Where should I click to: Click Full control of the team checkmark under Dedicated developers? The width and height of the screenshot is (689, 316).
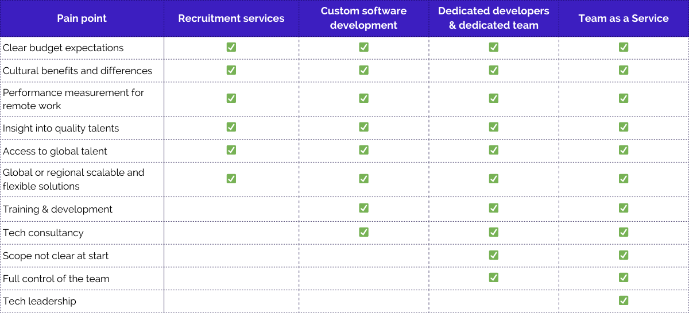pyautogui.click(x=494, y=278)
